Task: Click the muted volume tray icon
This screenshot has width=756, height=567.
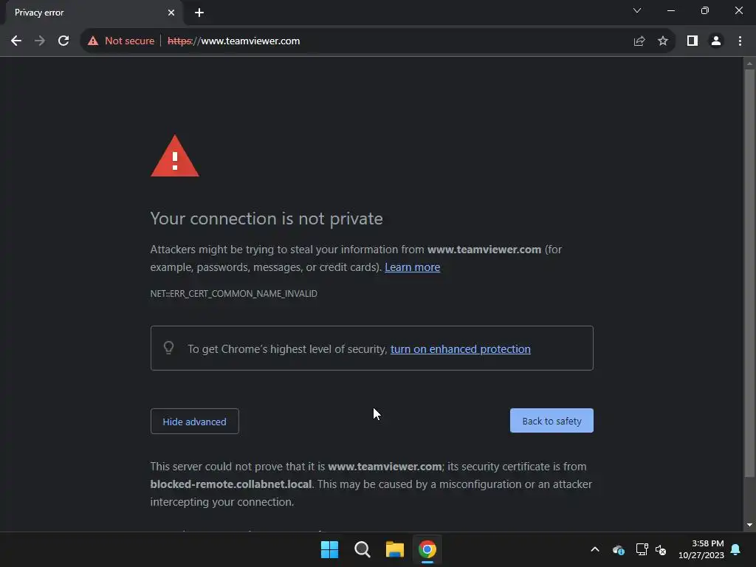Action: tap(661, 549)
